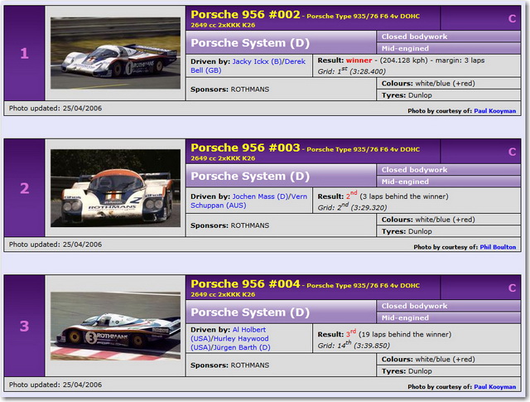Viewport: 530px width, 402px height.
Task: Open the Jürgen Barth (D) driver link
Action: point(242,347)
